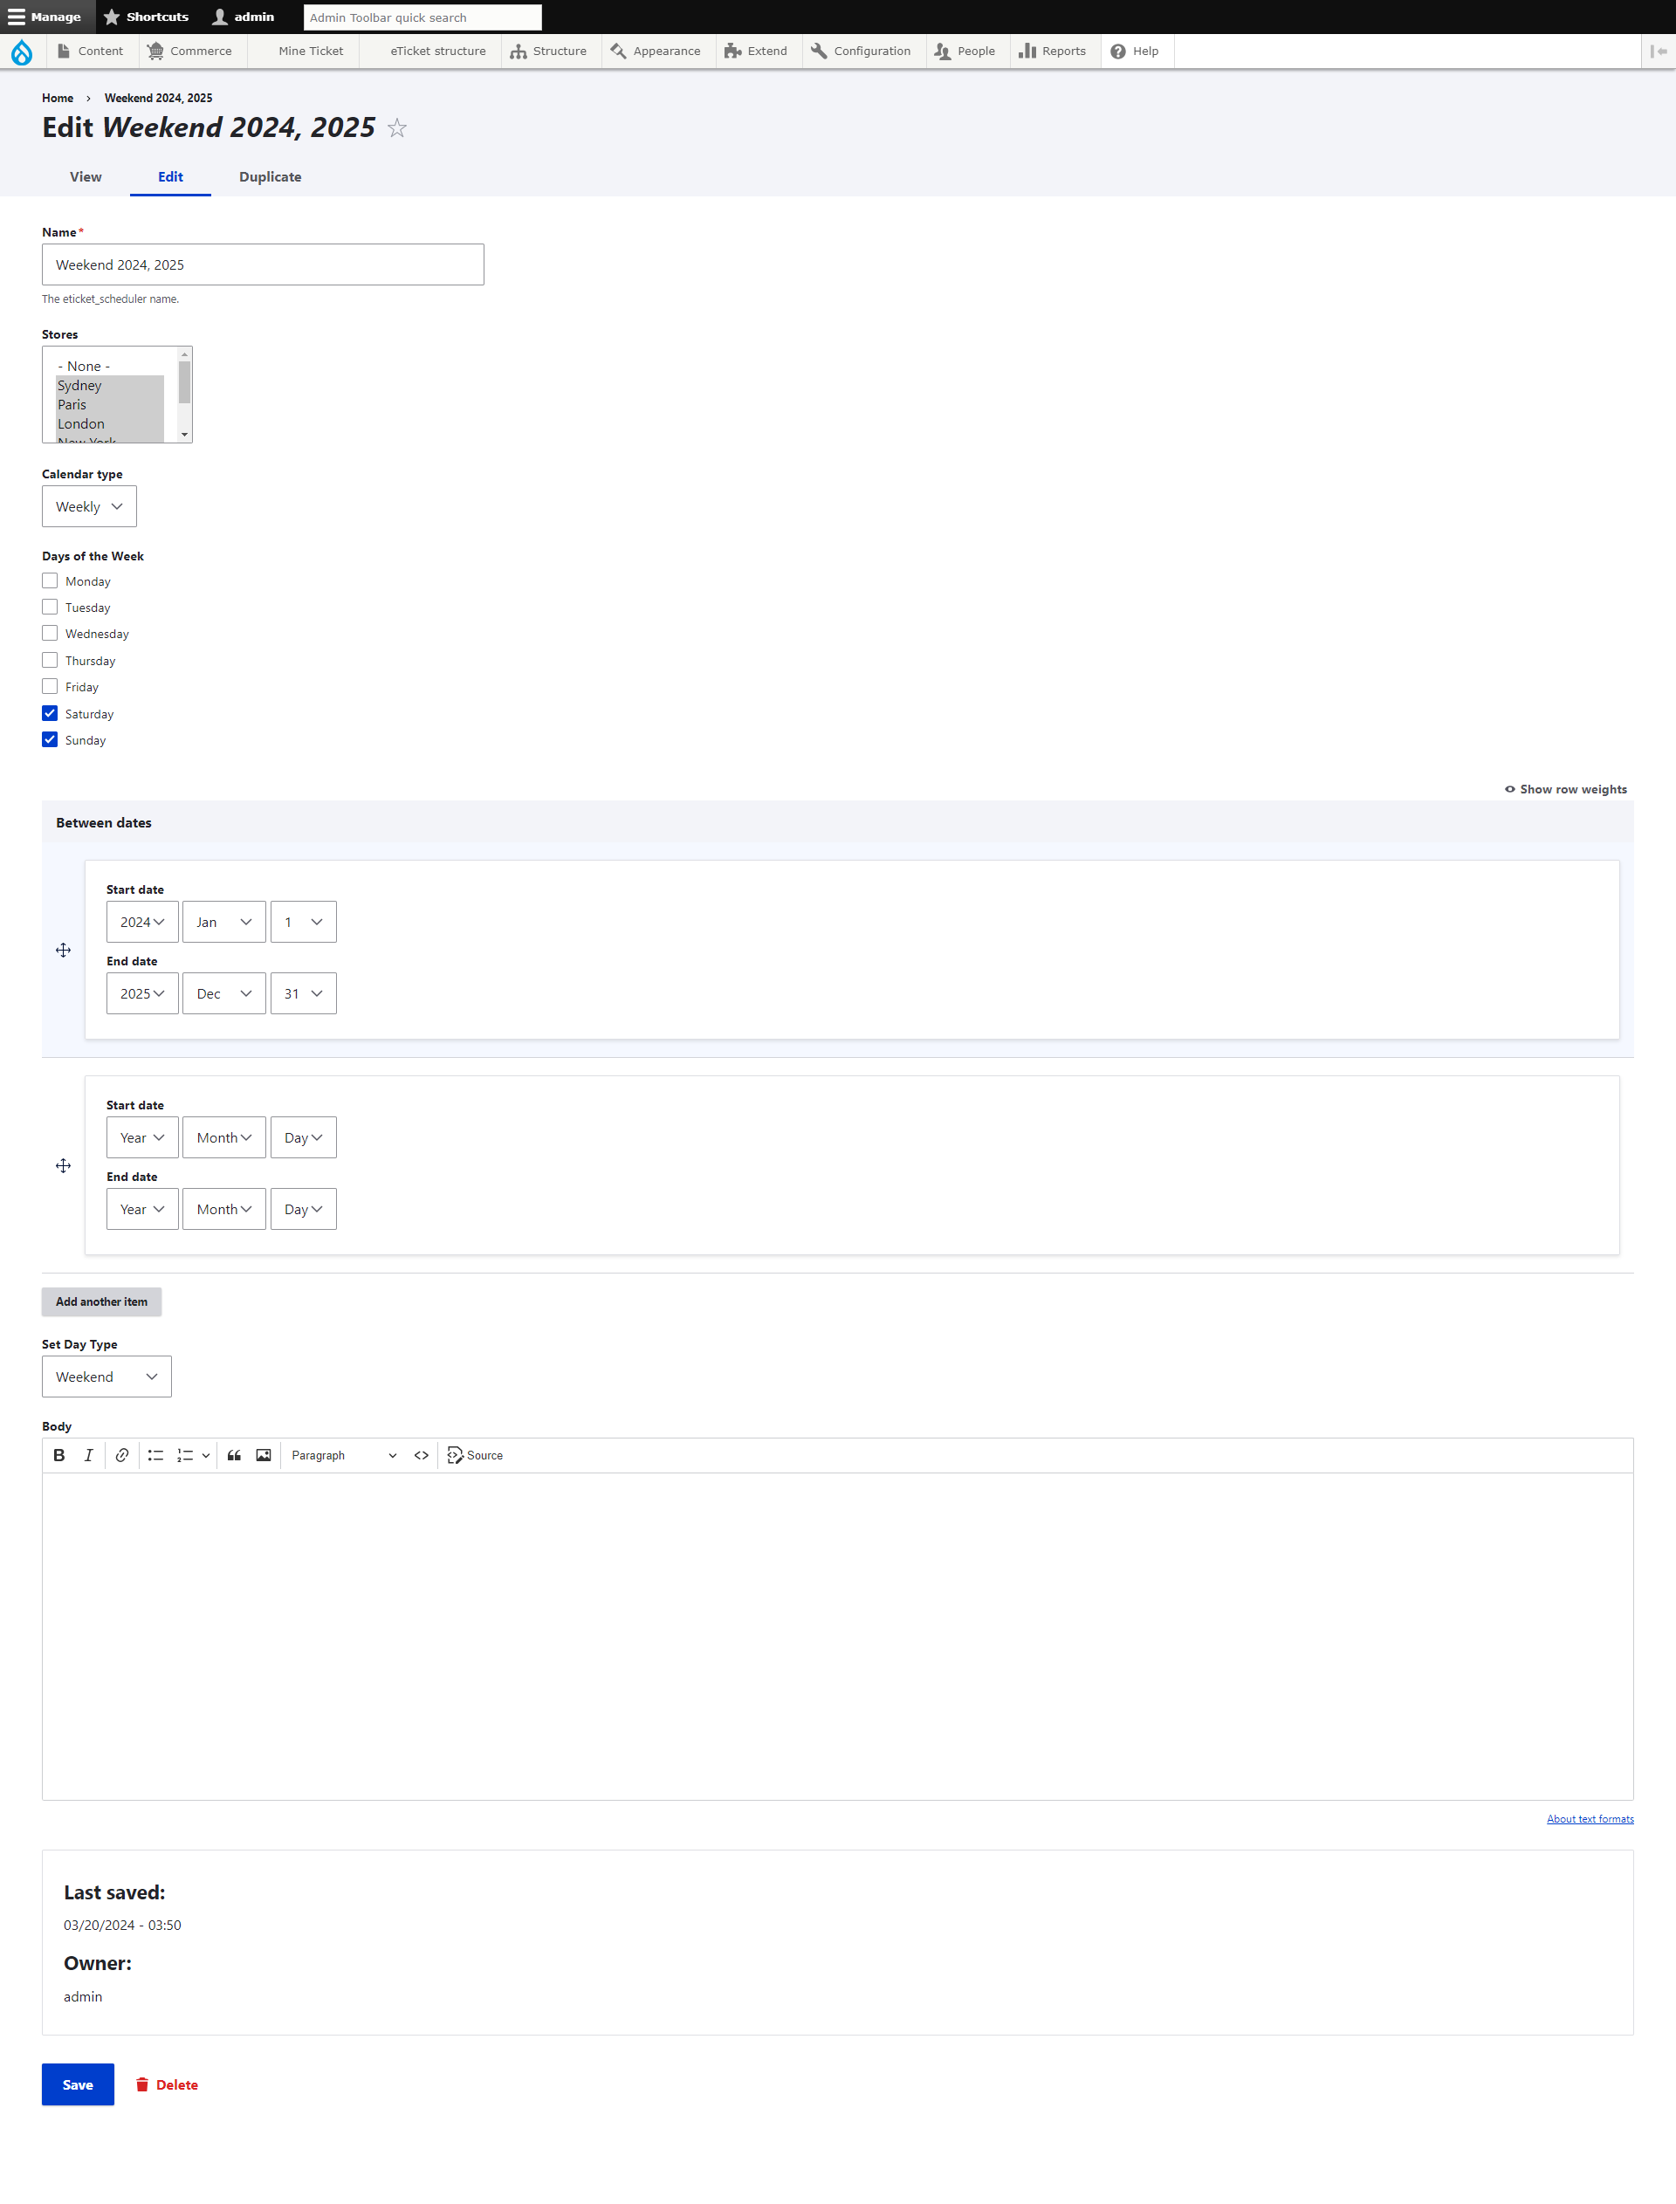Expand the Paragraph style dropdown
Image resolution: width=1676 pixels, height=2204 pixels.
[x=345, y=1456]
